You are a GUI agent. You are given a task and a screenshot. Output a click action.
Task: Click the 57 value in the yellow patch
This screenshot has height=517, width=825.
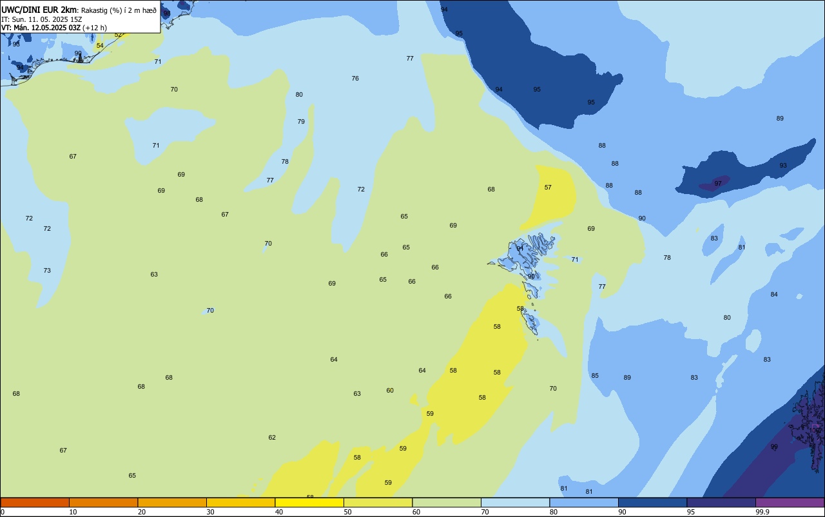tap(548, 188)
